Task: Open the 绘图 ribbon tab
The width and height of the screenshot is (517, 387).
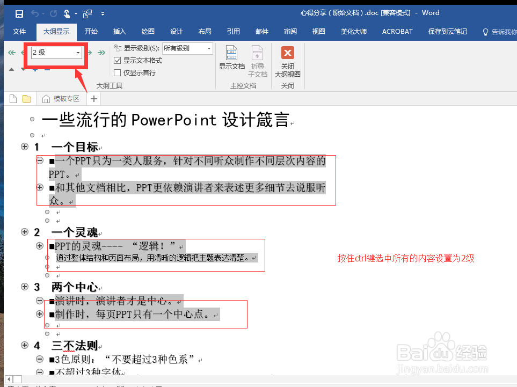Action: [148, 32]
